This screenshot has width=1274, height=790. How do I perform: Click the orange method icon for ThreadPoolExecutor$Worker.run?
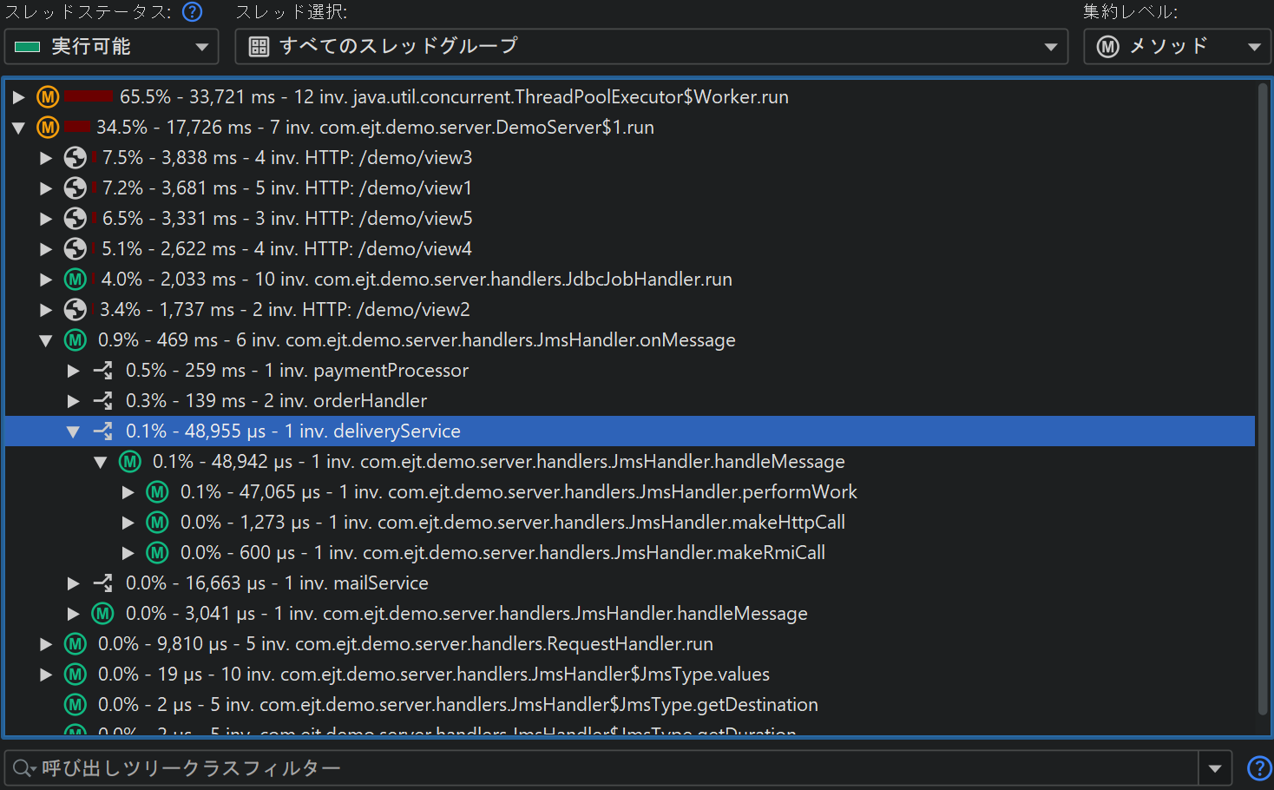click(48, 97)
